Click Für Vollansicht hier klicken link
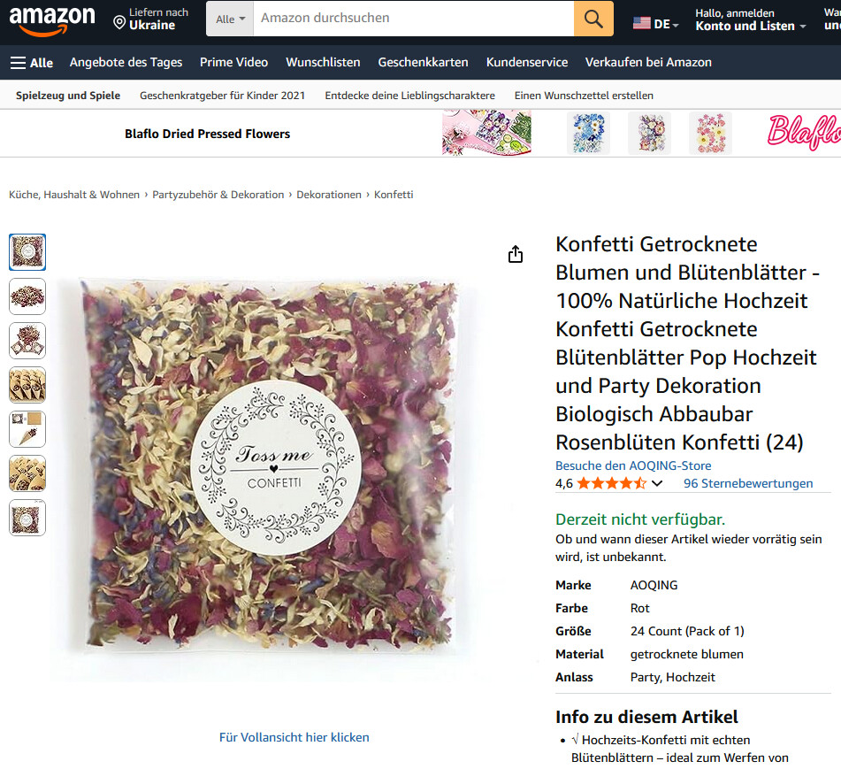This screenshot has height=769, width=841. 294,737
